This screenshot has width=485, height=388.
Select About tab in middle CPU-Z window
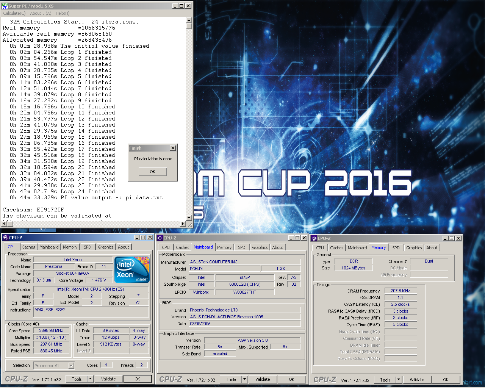pyautogui.click(x=278, y=247)
